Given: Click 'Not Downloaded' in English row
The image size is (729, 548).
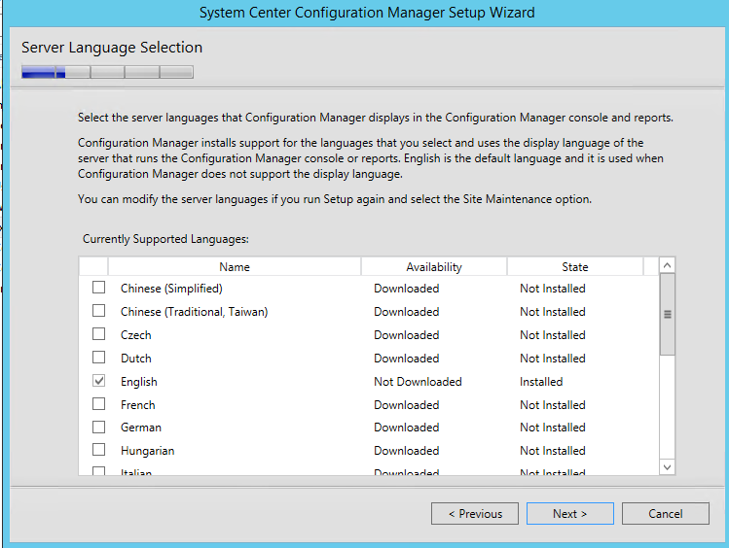Looking at the screenshot, I should (x=418, y=382).
